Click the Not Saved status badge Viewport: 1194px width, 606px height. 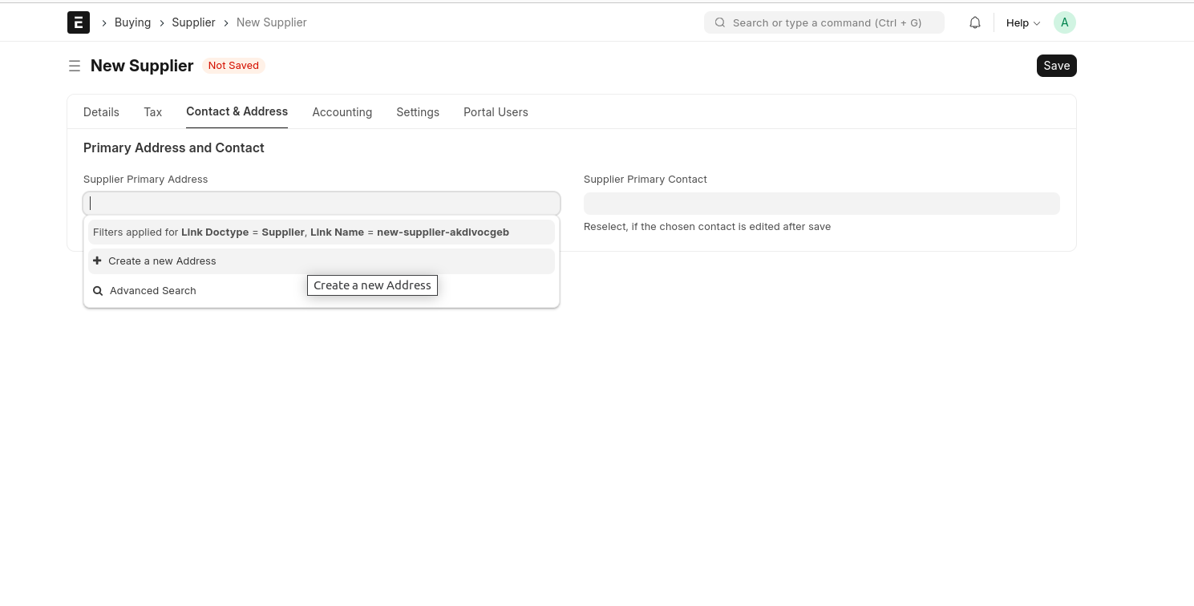click(x=233, y=66)
